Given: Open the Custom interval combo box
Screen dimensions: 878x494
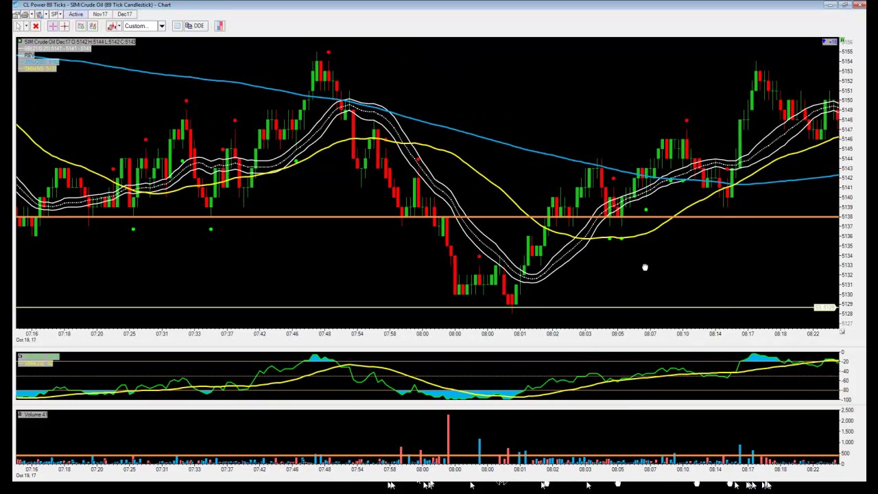Looking at the screenshot, I should (162, 26).
